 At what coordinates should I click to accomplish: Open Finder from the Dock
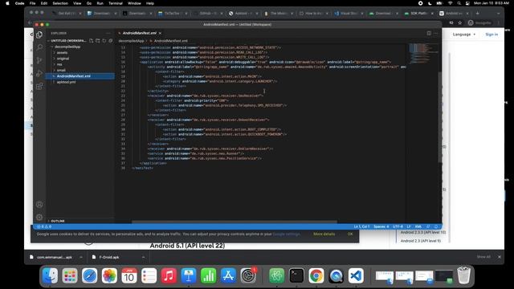(50, 275)
